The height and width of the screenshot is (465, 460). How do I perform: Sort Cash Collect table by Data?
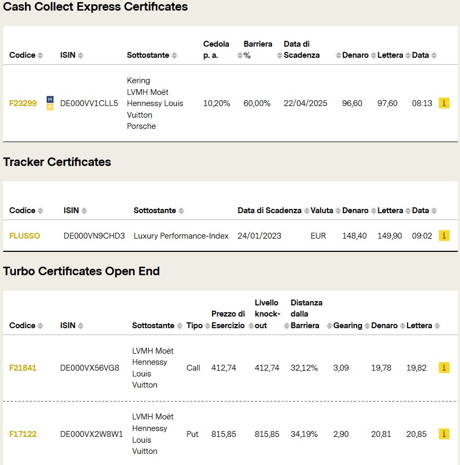pyautogui.click(x=434, y=56)
